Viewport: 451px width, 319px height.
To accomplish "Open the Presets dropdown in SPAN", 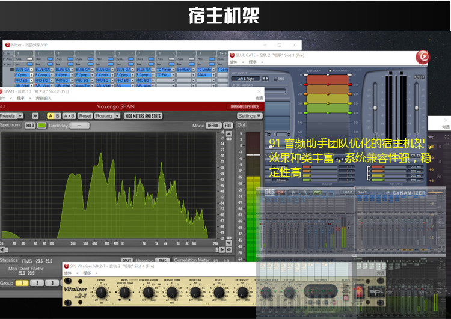I will pyautogui.click(x=11, y=116).
